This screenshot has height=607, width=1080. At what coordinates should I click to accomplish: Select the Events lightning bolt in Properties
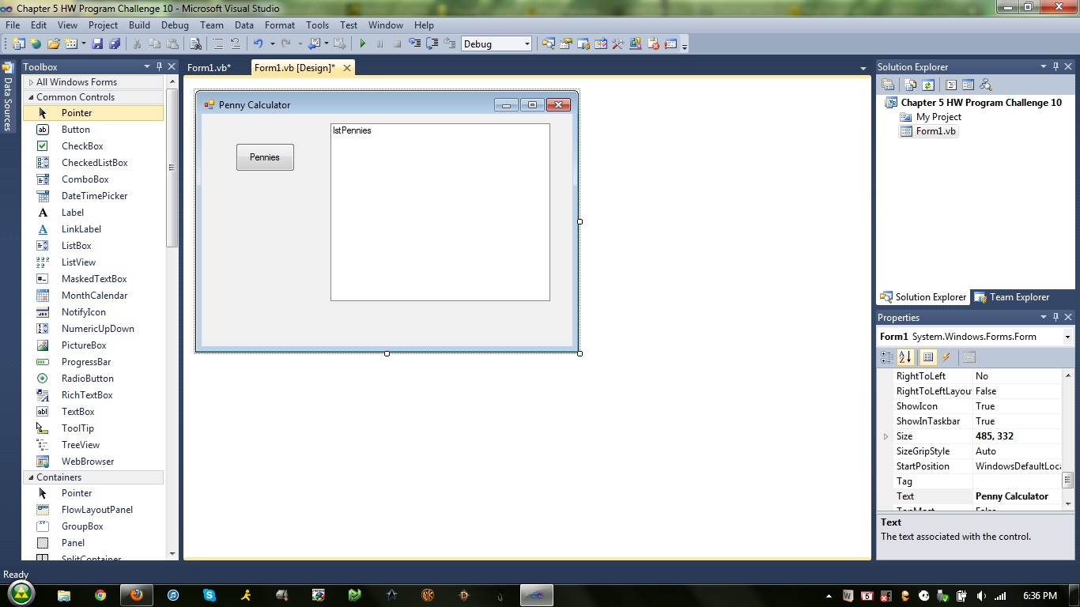tap(947, 357)
